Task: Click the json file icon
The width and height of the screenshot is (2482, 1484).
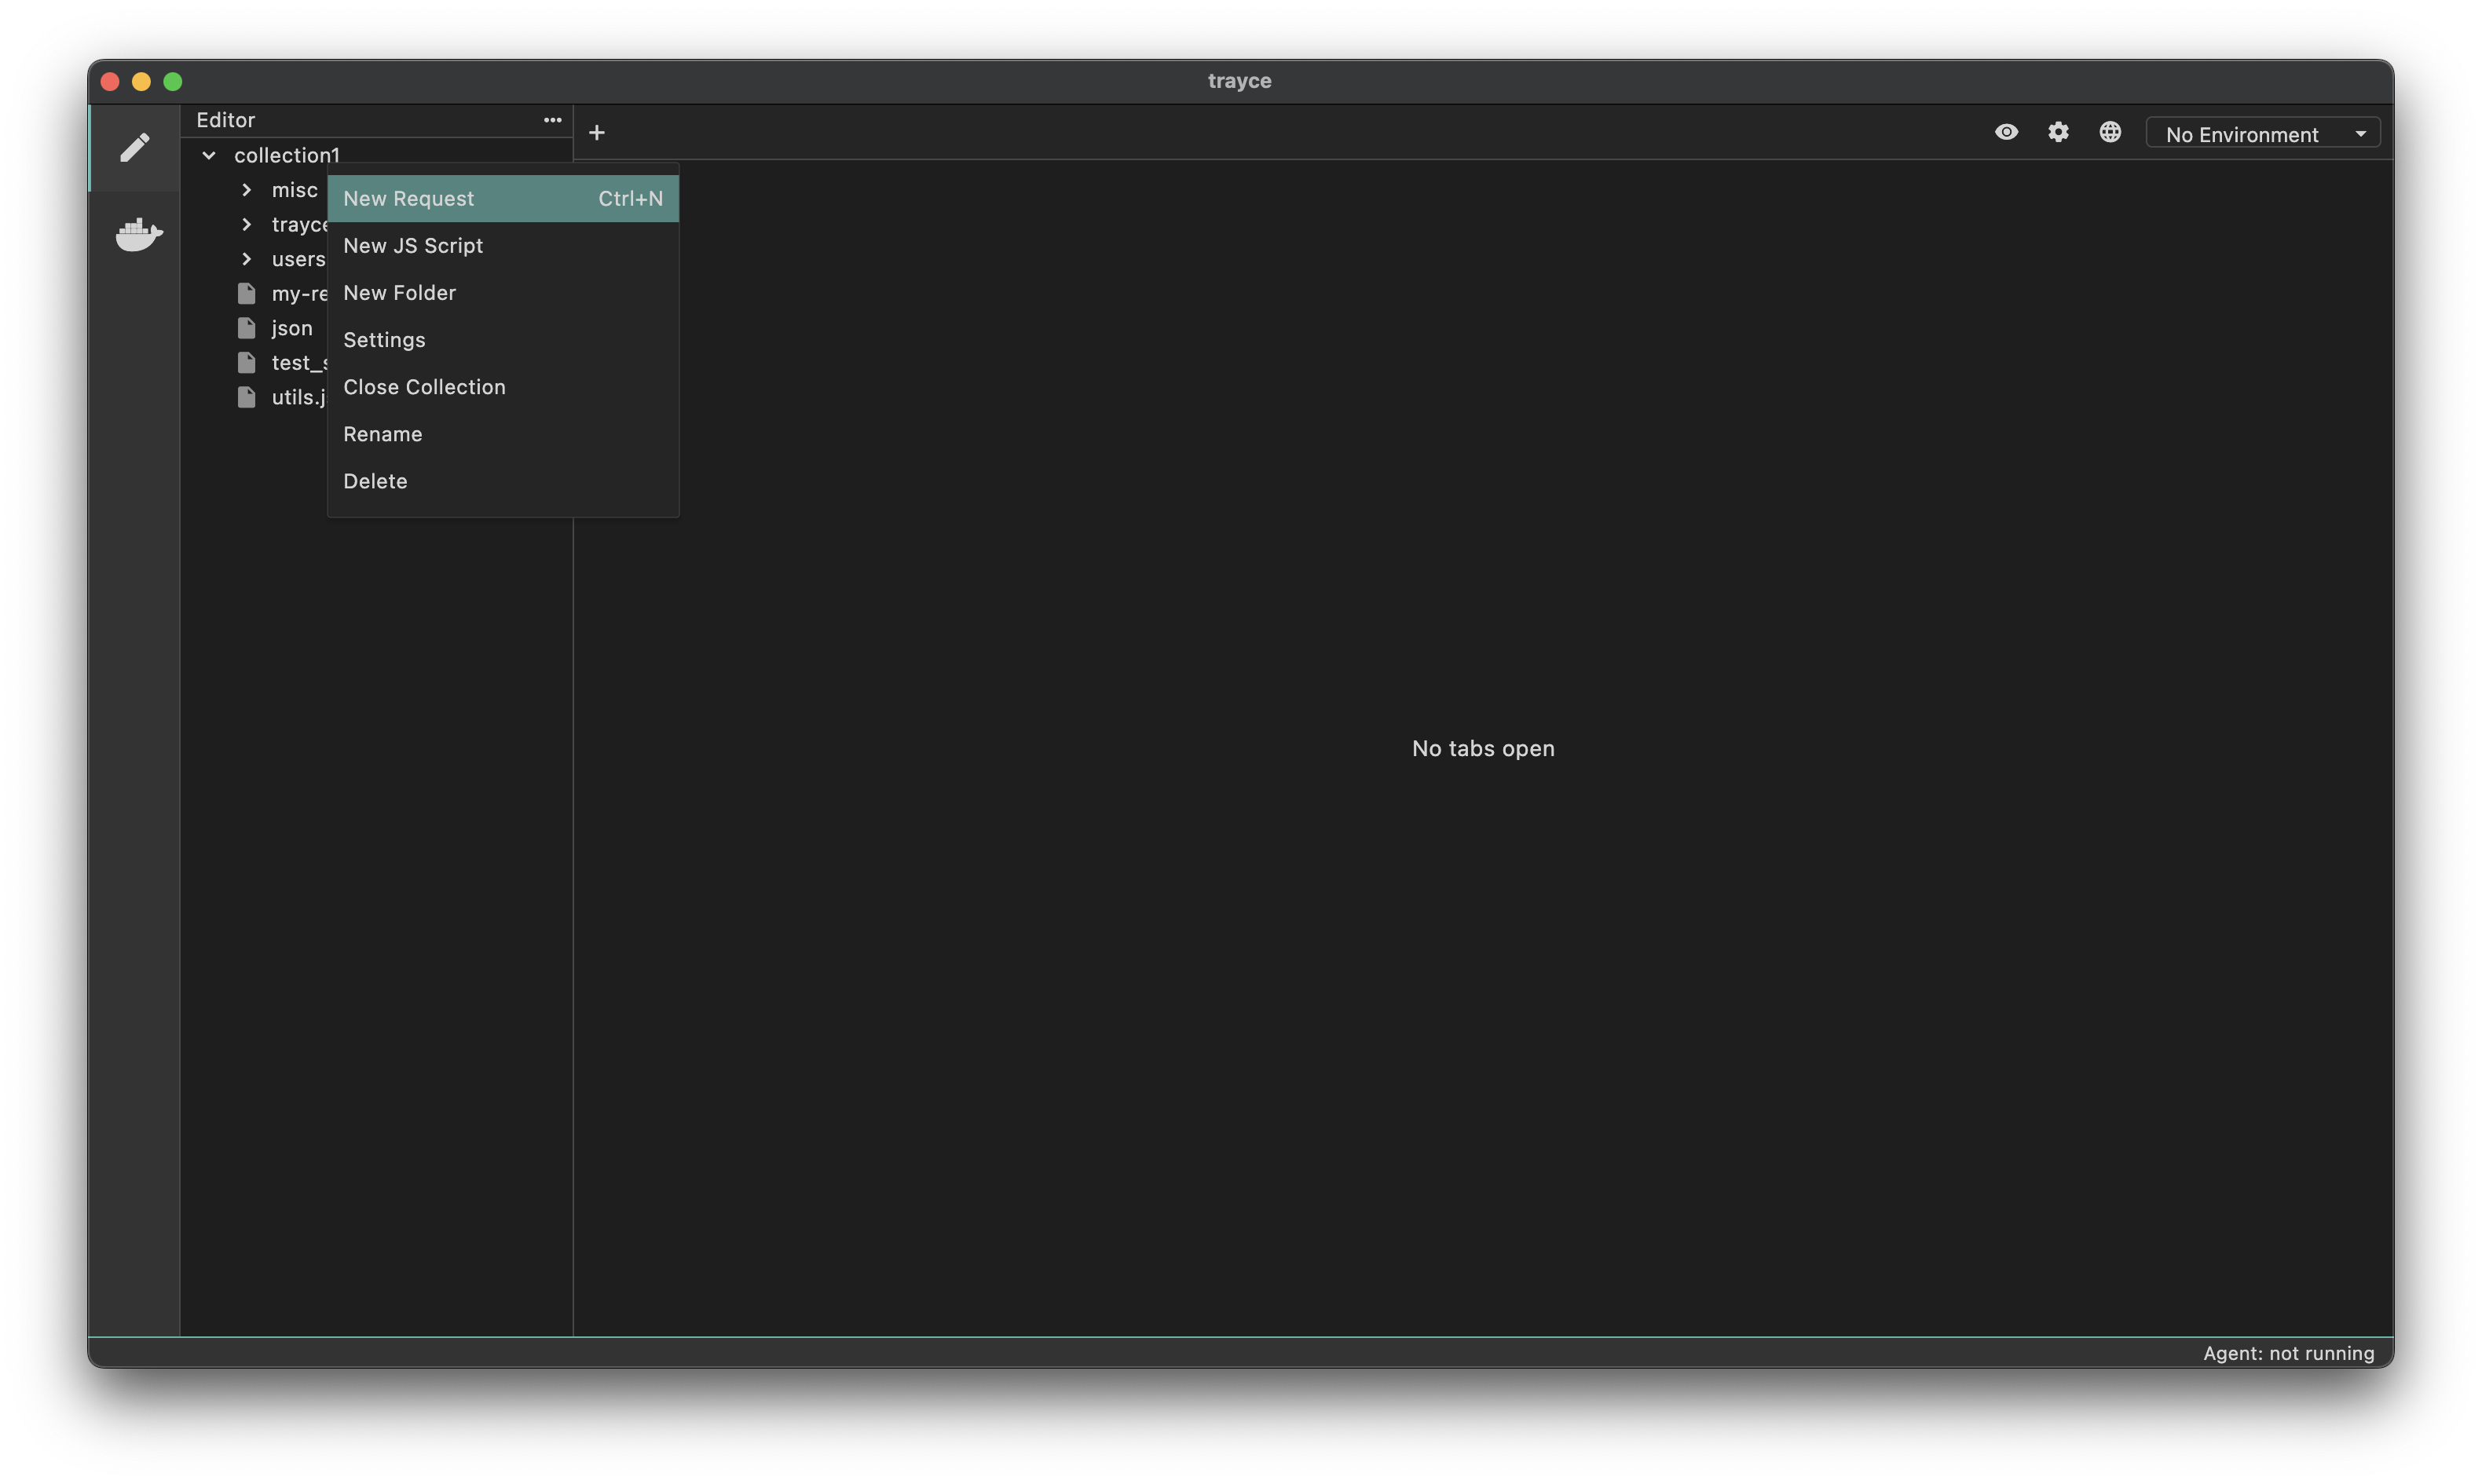Action: tap(247, 328)
